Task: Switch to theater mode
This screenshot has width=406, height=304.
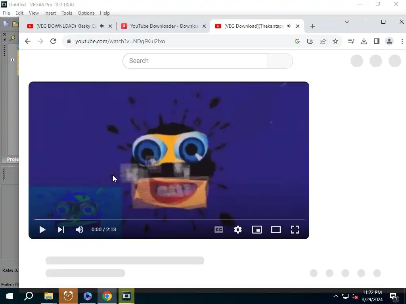Action: pos(276,230)
